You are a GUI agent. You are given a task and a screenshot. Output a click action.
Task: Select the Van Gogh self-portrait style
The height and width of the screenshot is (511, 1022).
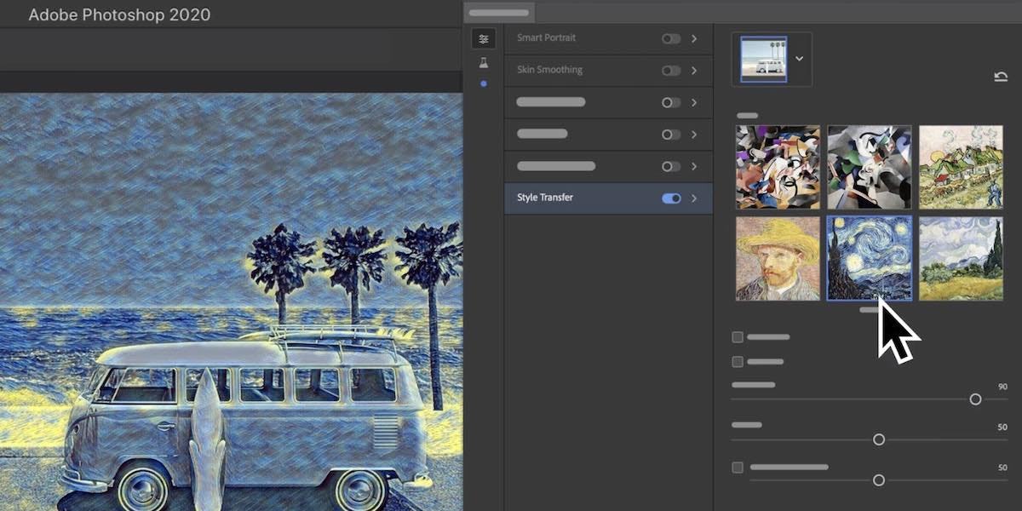pyautogui.click(x=777, y=257)
